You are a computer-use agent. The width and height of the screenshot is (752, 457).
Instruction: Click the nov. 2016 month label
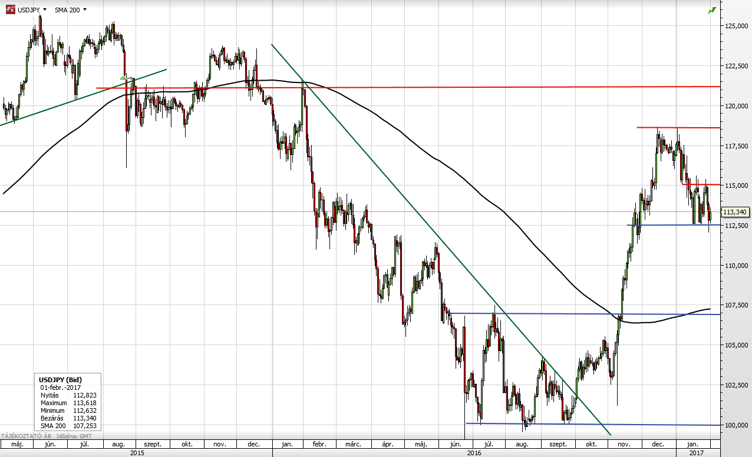[x=625, y=445]
